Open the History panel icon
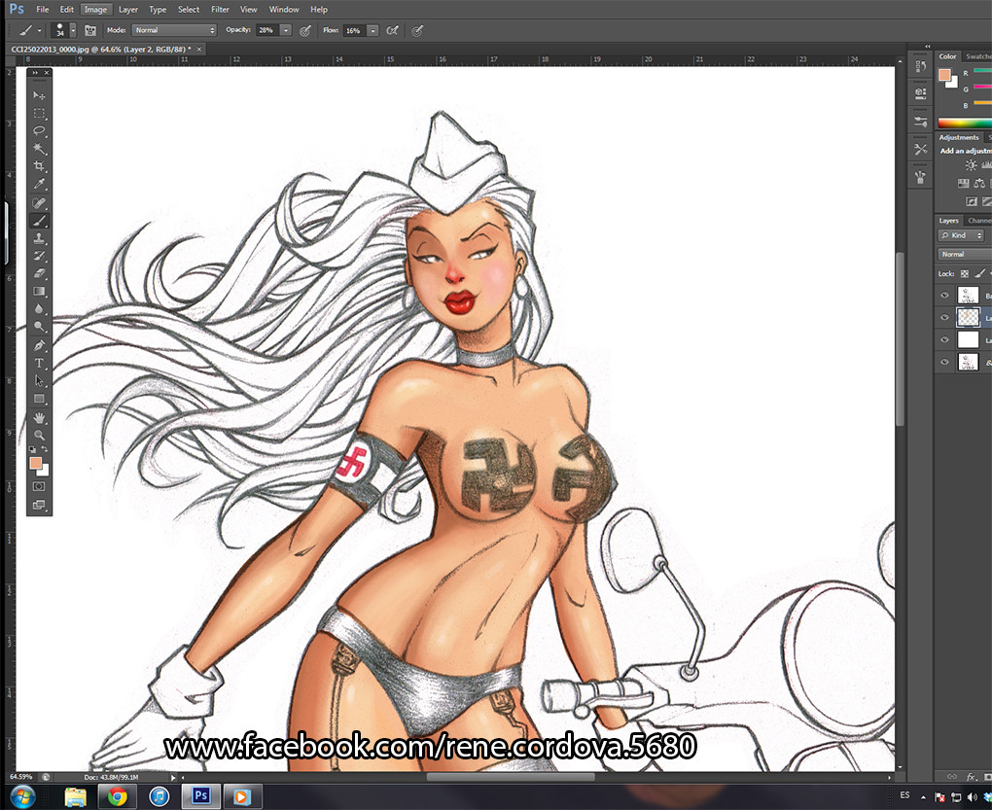The height and width of the screenshot is (810, 992). [920, 66]
